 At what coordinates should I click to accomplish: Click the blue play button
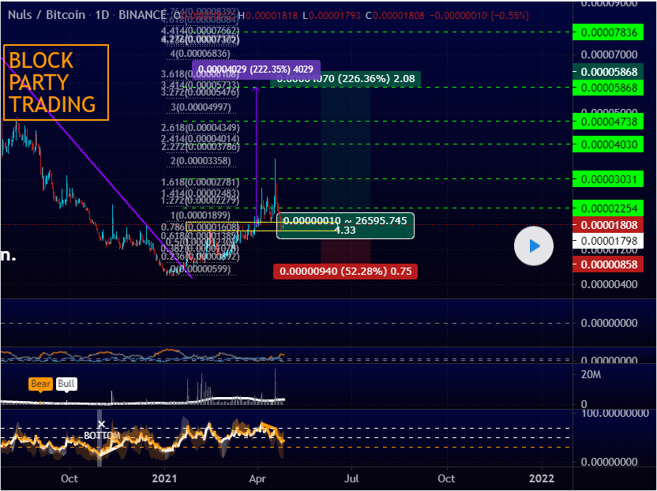535,246
